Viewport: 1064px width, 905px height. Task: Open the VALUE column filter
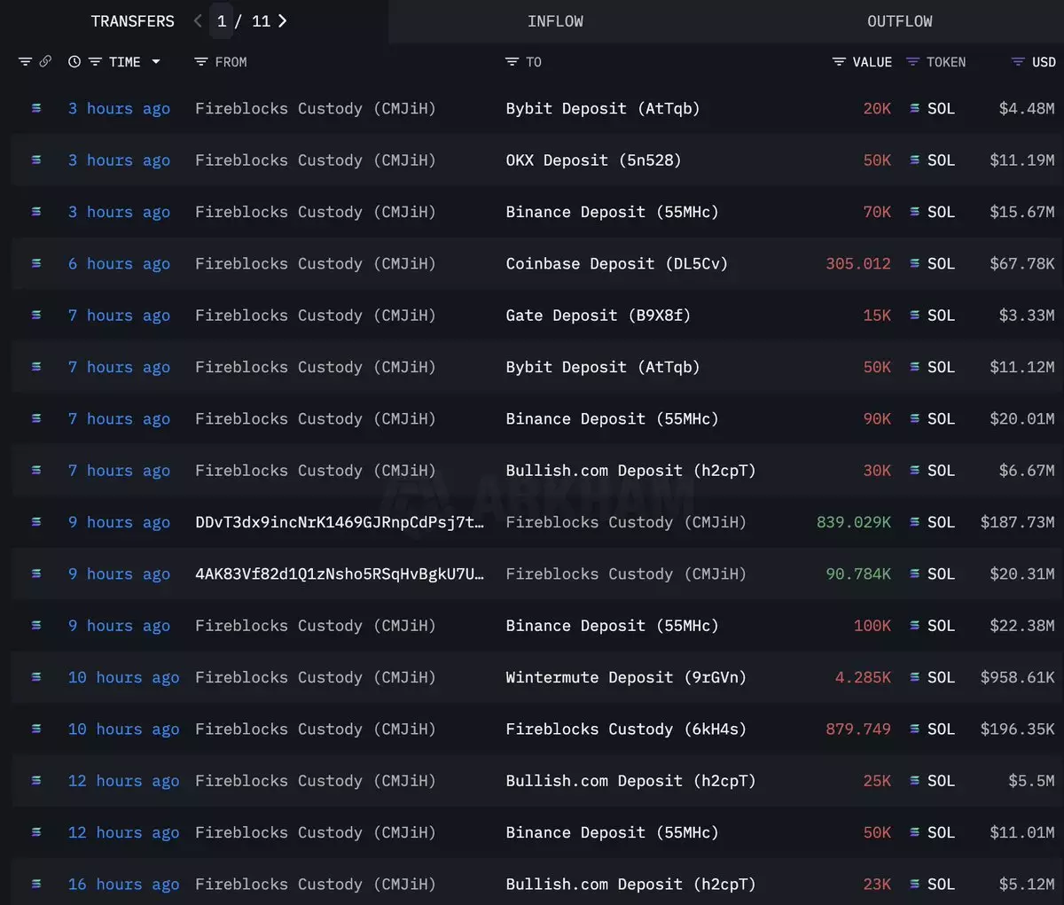tap(839, 62)
